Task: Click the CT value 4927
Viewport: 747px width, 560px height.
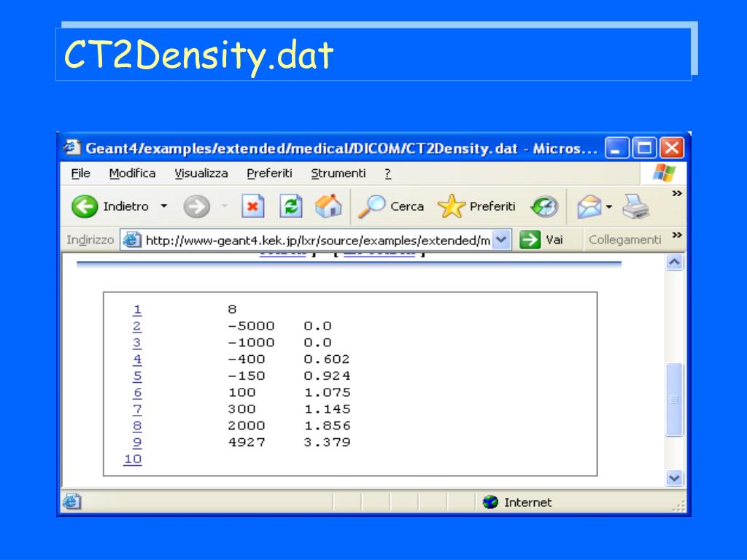Action: click(247, 443)
